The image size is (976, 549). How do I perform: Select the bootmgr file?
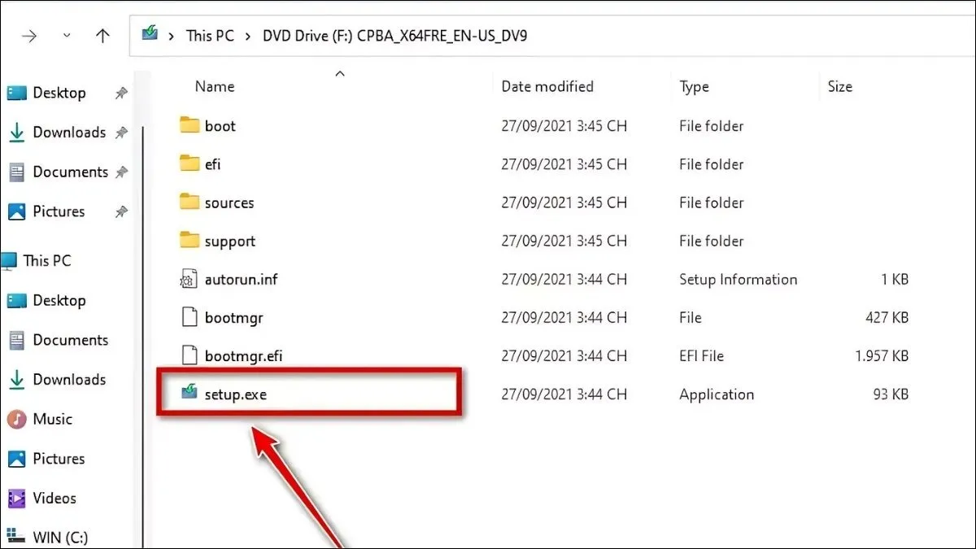[x=232, y=317]
